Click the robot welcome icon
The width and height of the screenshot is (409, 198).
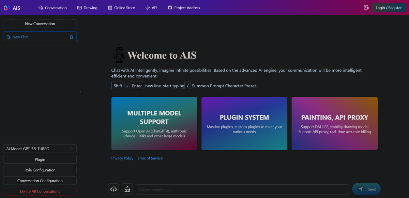(x=119, y=55)
